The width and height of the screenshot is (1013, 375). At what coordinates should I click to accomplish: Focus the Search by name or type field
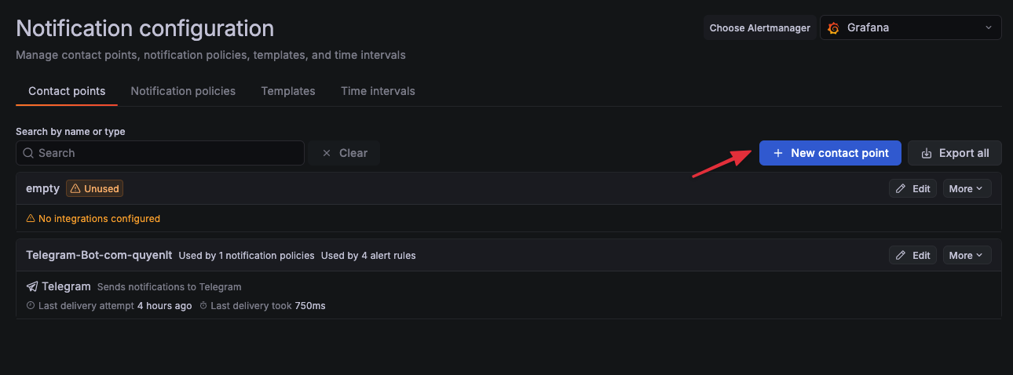[x=165, y=153]
